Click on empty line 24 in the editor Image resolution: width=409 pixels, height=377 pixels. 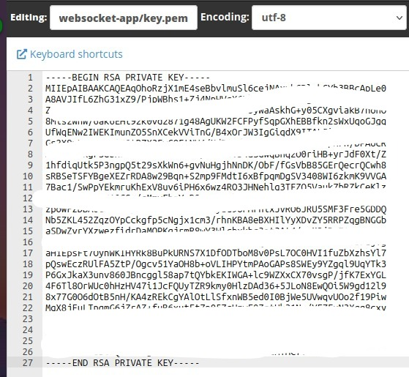coord(225,330)
